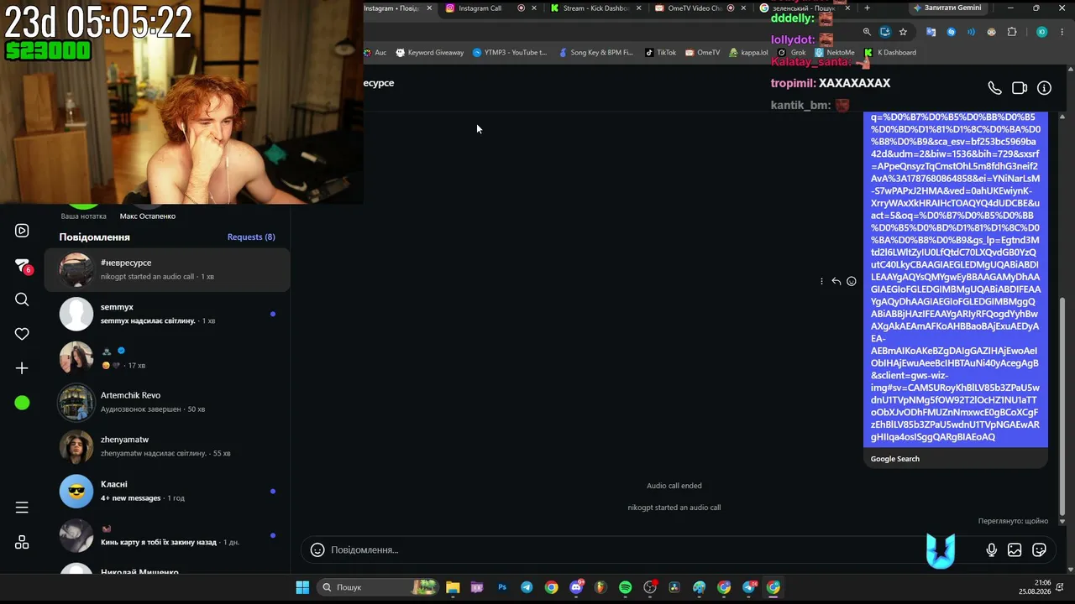The image size is (1075, 604).
Task: Bookmark this page with star icon
Action: (903, 32)
